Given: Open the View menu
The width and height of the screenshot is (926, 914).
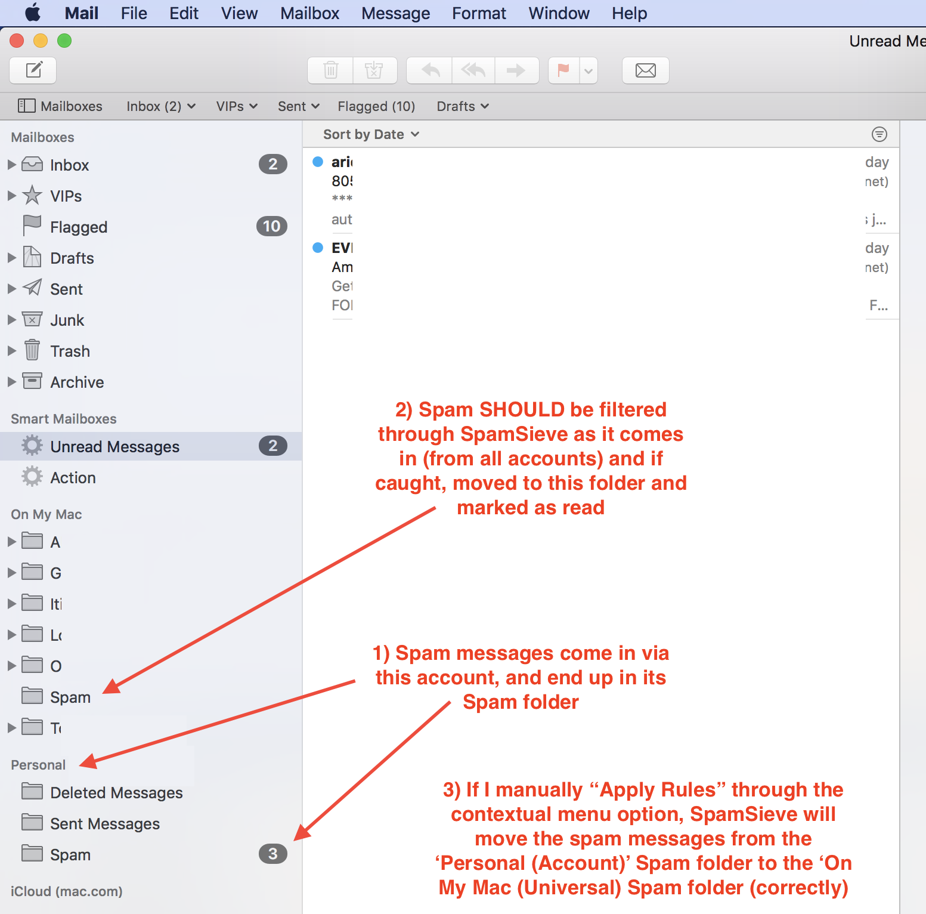Looking at the screenshot, I should tap(240, 13).
